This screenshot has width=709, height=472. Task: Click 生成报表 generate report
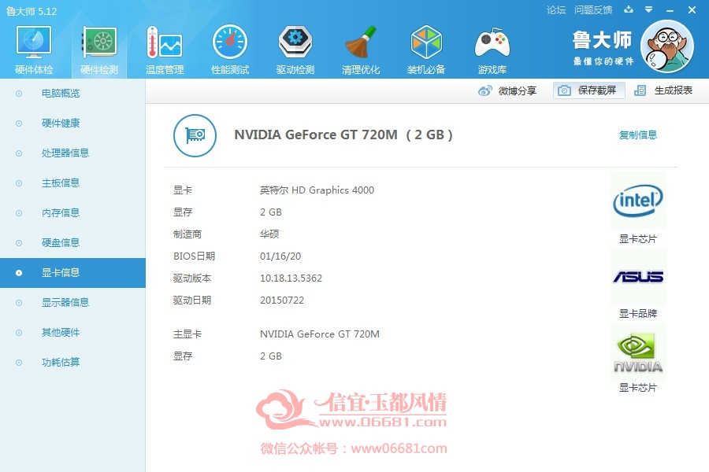coord(664,90)
